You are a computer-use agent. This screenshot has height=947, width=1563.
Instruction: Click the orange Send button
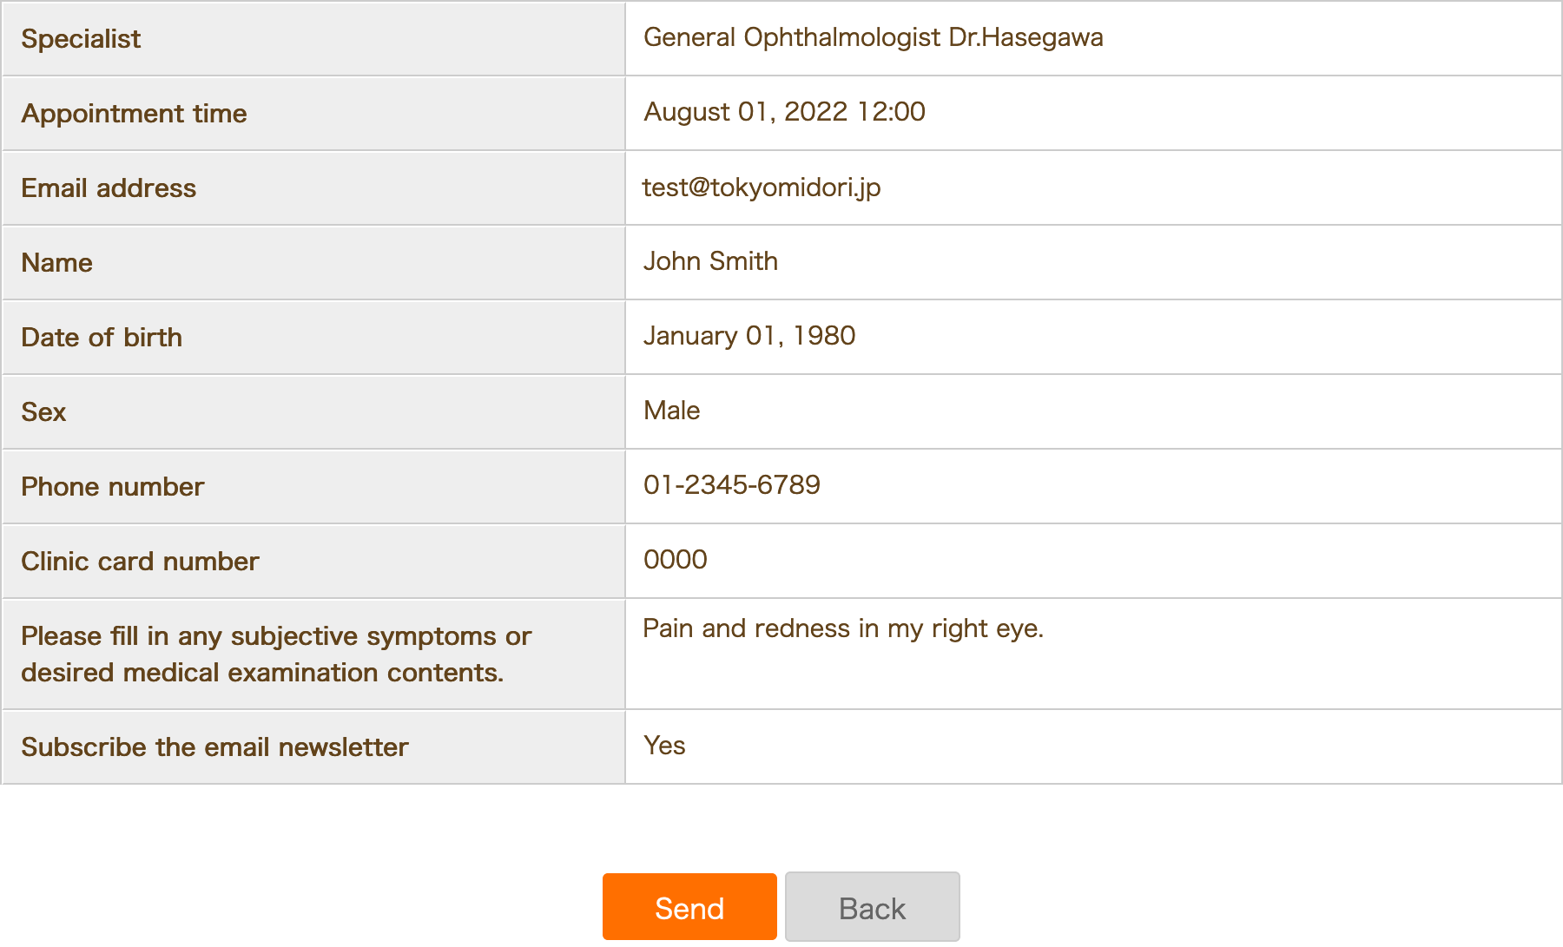(x=689, y=907)
